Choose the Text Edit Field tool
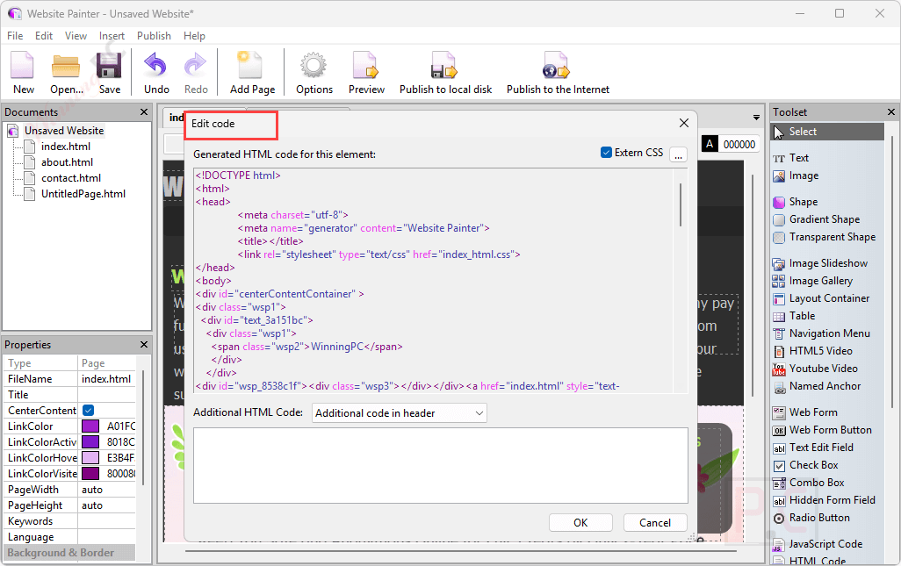This screenshot has height=566, width=901. 813,448
